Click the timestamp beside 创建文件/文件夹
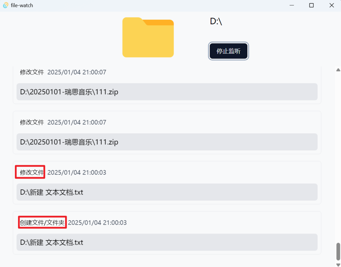This screenshot has width=341, height=267. tap(97, 223)
